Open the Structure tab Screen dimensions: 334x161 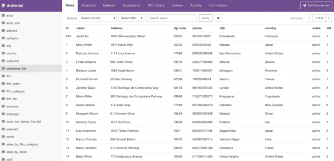click(89, 5)
